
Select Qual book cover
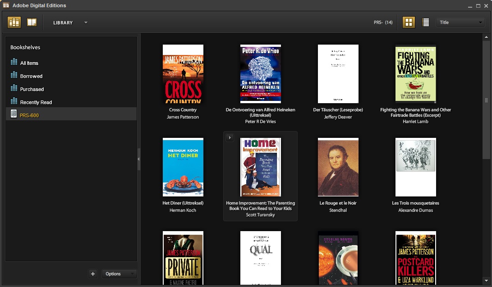261,258
